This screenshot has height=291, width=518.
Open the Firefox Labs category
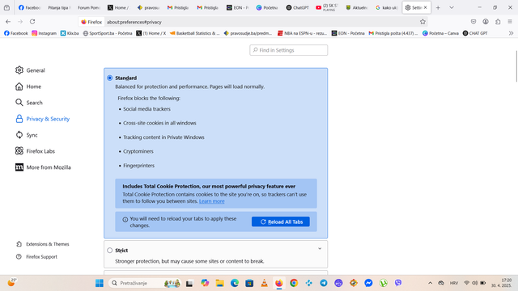point(35,151)
